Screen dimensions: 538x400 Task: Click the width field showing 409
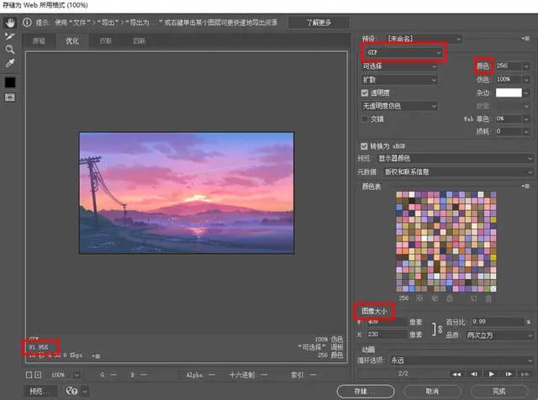tap(387, 322)
